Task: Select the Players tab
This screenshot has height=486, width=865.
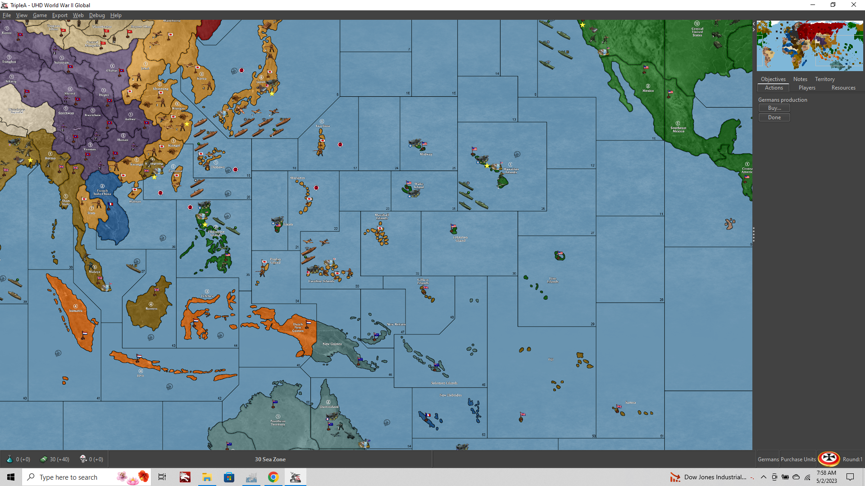Action: click(x=807, y=88)
